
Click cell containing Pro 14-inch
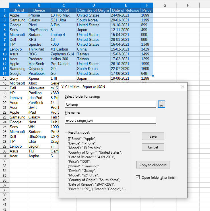point(63,64)
